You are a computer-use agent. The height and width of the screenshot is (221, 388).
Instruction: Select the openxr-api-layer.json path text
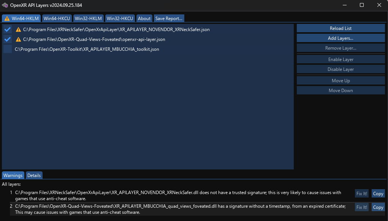pos(94,39)
